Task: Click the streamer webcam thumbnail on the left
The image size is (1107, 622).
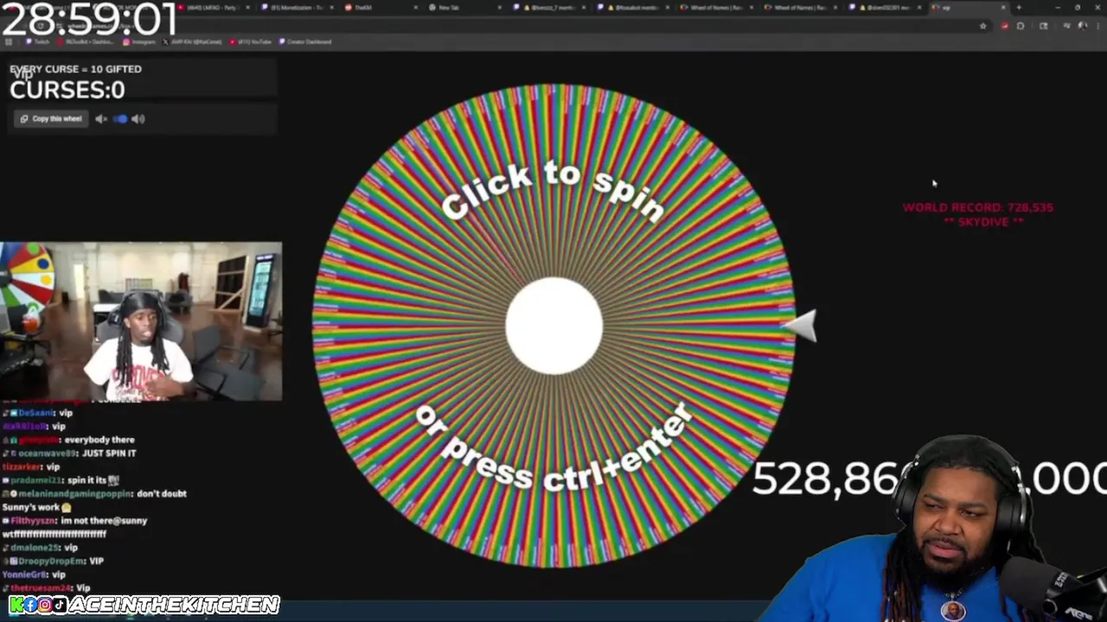Action: coord(141,321)
